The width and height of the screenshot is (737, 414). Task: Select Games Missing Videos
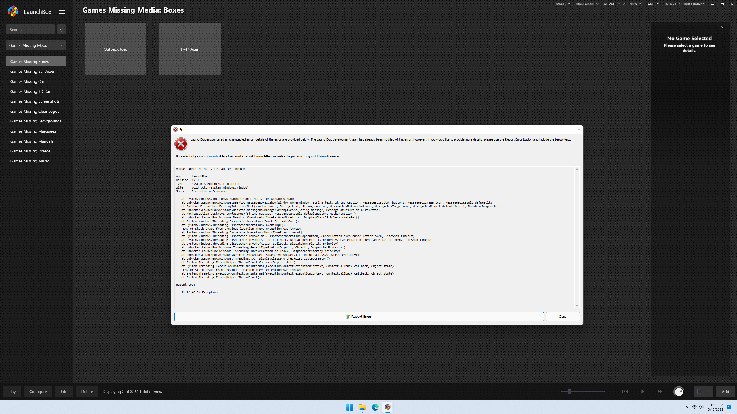pyautogui.click(x=36, y=151)
